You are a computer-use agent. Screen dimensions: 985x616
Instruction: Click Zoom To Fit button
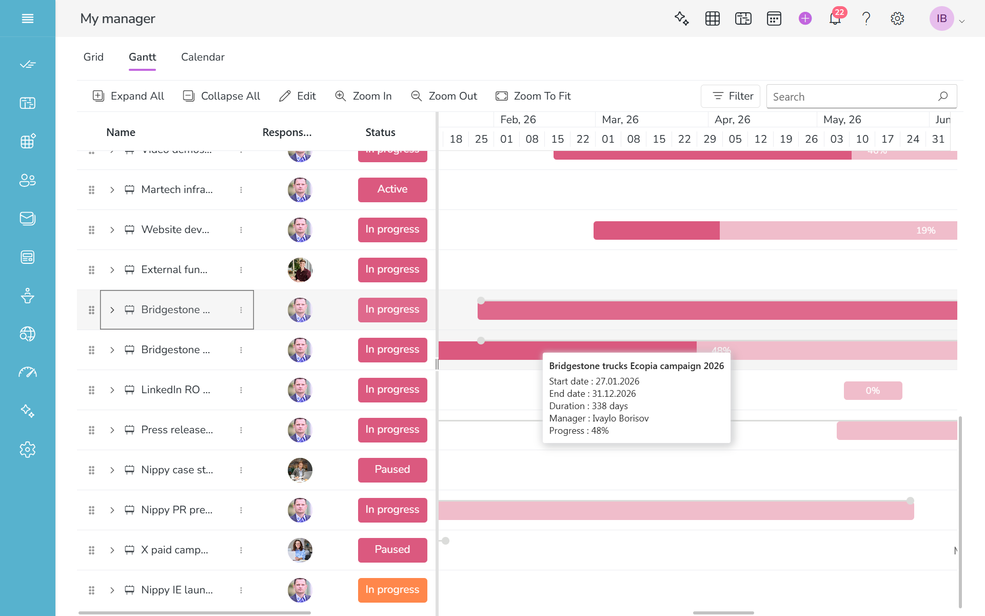[x=533, y=96]
